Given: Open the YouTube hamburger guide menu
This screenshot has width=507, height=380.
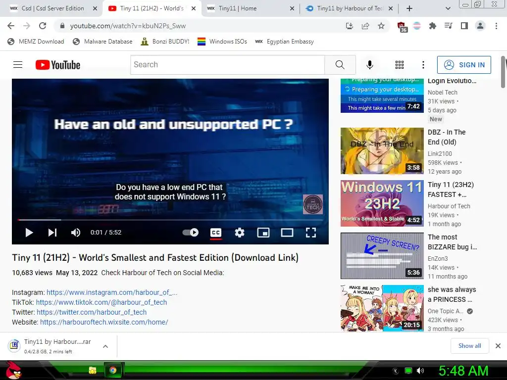Looking at the screenshot, I should point(18,65).
